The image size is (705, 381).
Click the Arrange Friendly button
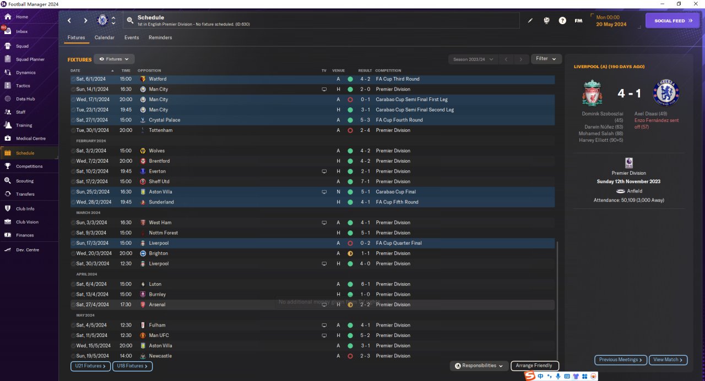(x=534, y=366)
